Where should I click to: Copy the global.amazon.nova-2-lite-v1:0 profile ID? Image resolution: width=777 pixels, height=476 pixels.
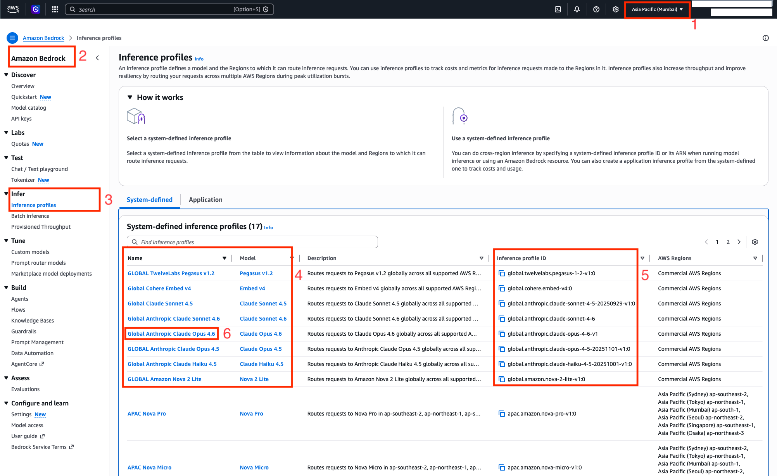tap(501, 379)
